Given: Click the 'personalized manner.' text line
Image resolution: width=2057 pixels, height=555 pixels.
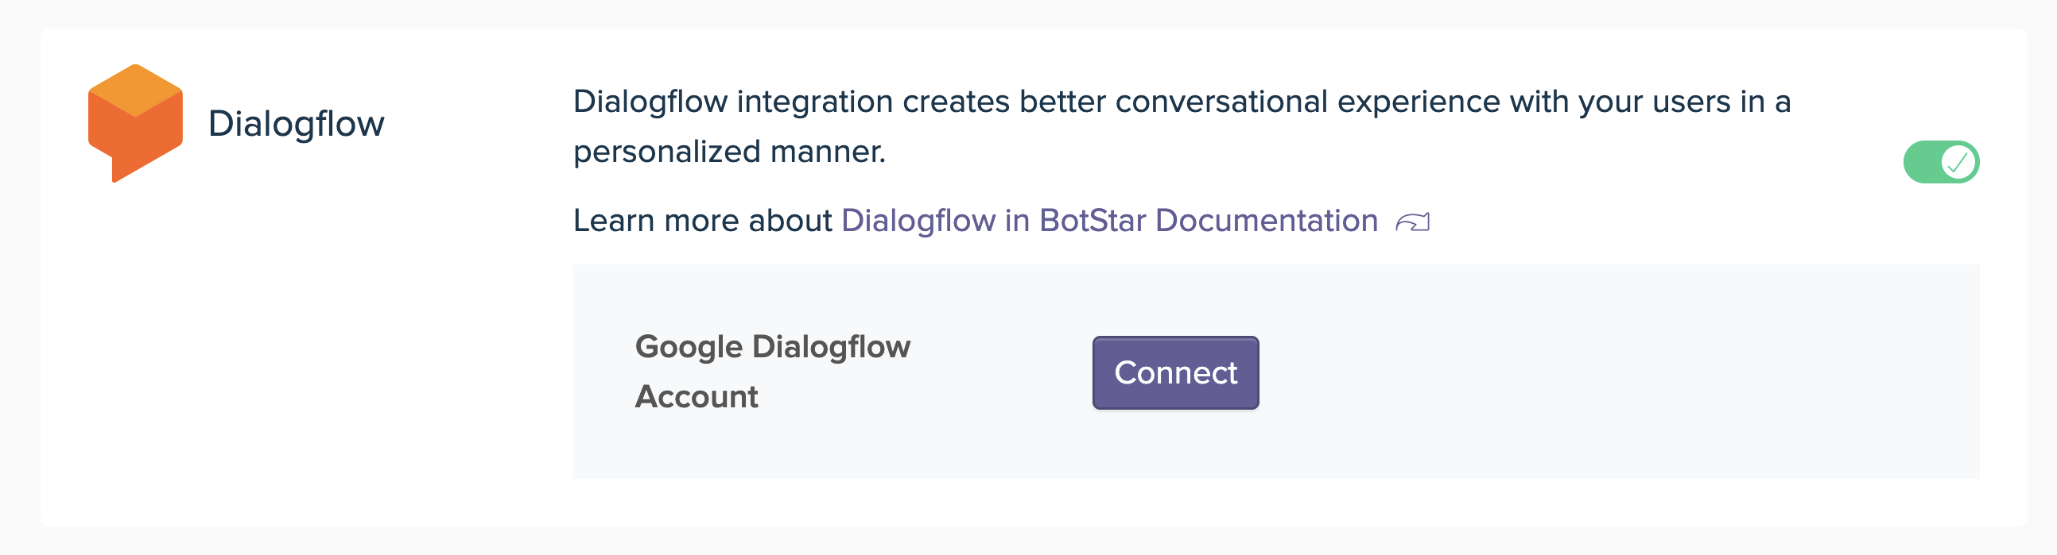Looking at the screenshot, I should 729,152.
